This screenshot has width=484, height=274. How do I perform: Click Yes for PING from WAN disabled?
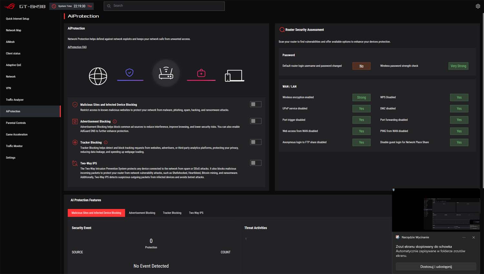point(459,131)
